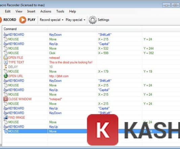Click the orange PLAY button icon
180x149 pixels.
(x=23, y=20)
